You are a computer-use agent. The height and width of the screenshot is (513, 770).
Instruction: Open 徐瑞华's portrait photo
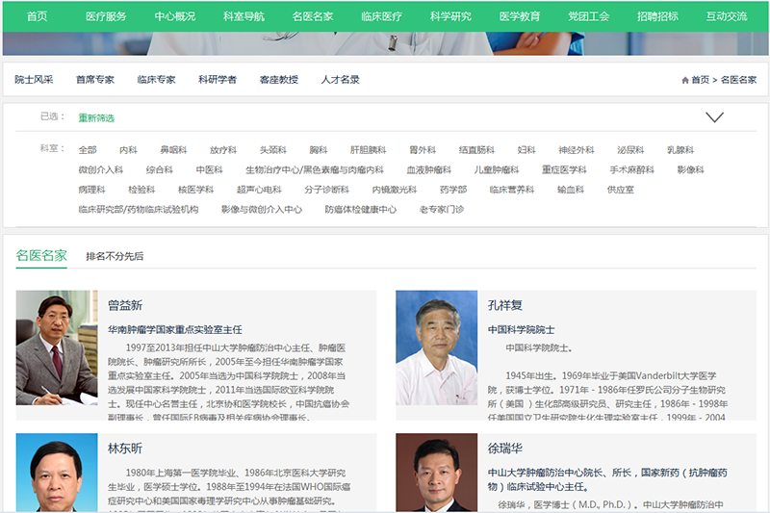tap(437, 473)
